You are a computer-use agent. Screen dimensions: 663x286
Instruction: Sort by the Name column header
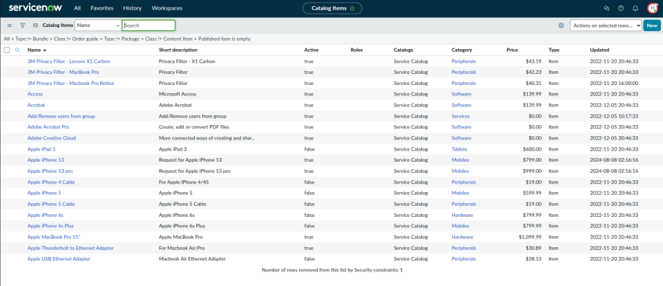coord(35,50)
